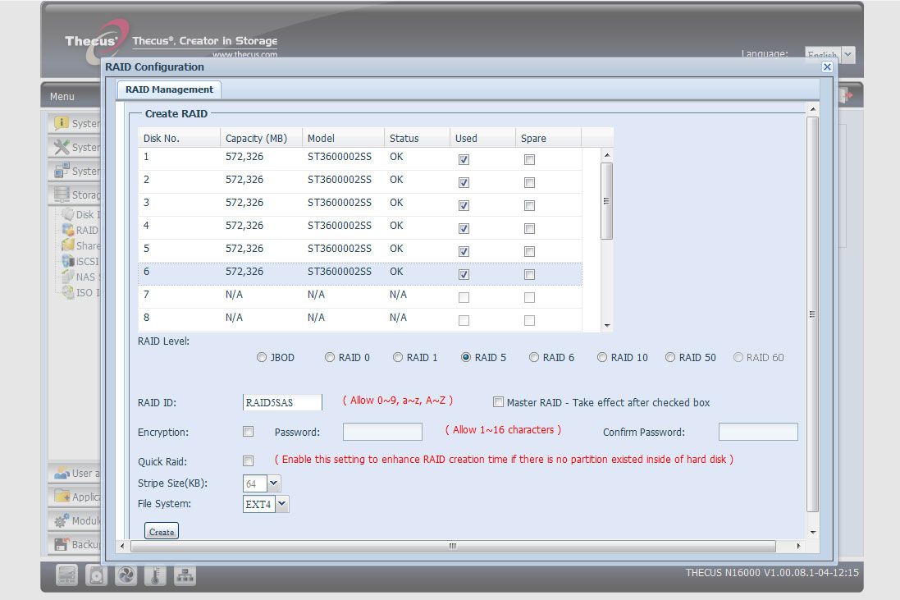
Task: Uncheck Used checkbox for disk 3
Action: point(464,205)
